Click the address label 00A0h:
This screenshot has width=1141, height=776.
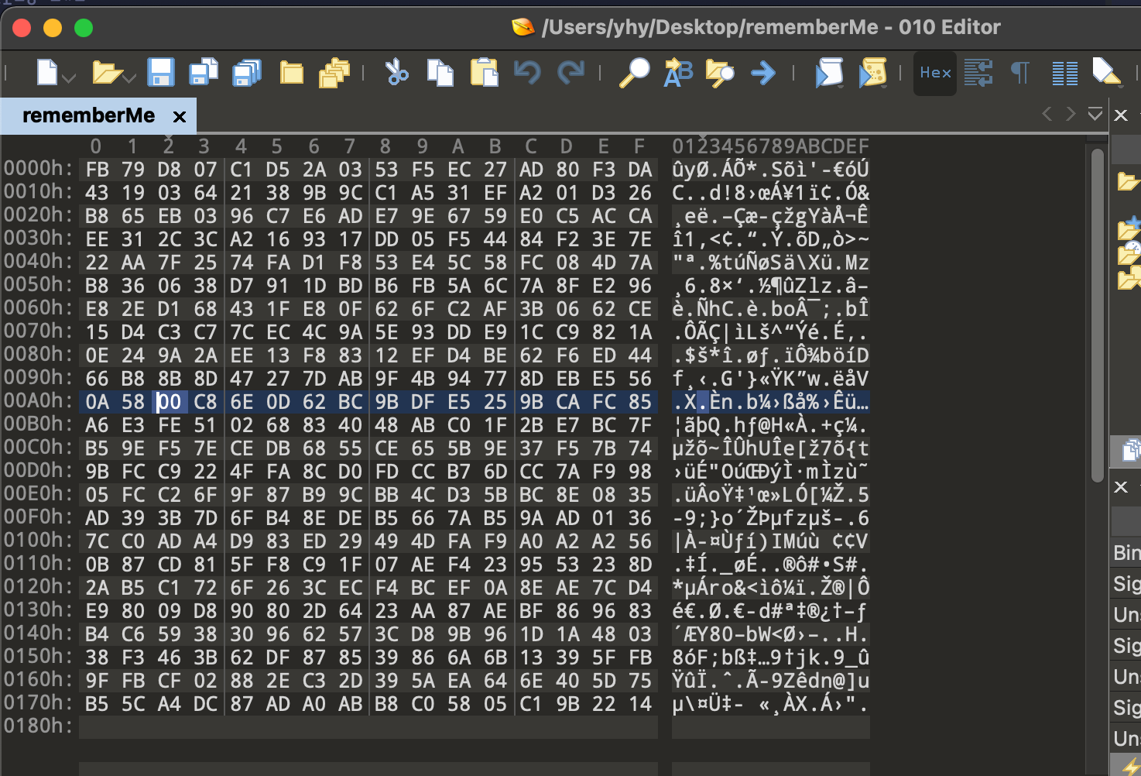[39, 401]
